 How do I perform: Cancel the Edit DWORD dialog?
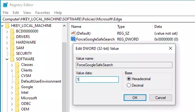[161, 97]
